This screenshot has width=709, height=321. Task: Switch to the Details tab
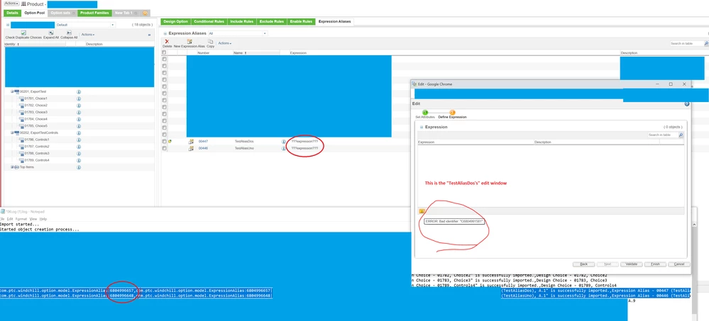click(12, 13)
